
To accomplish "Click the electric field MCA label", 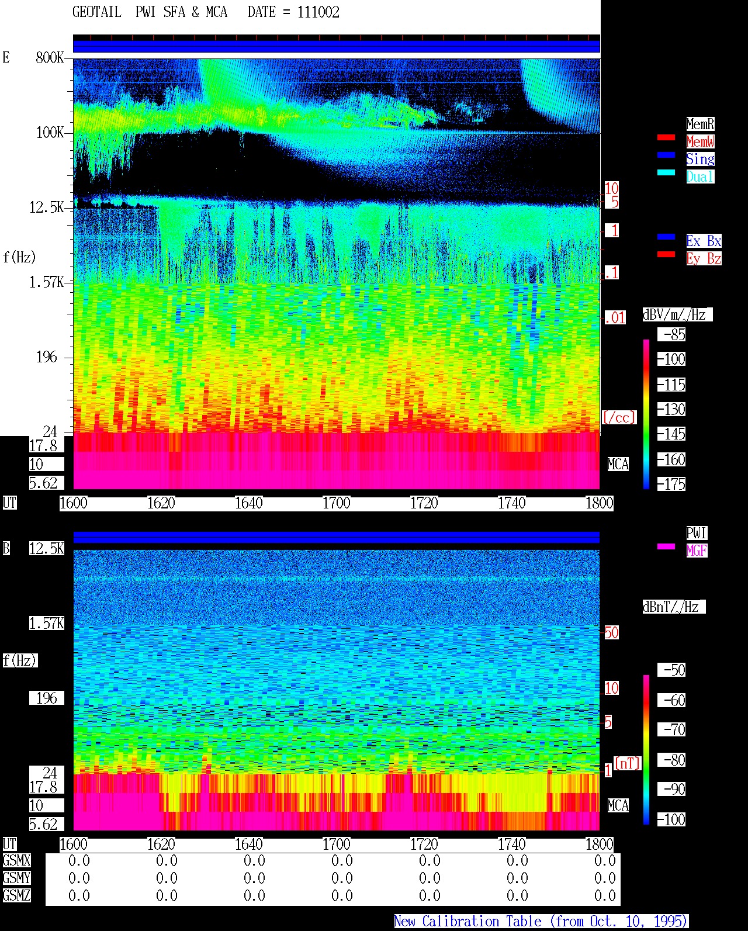I will [x=618, y=465].
